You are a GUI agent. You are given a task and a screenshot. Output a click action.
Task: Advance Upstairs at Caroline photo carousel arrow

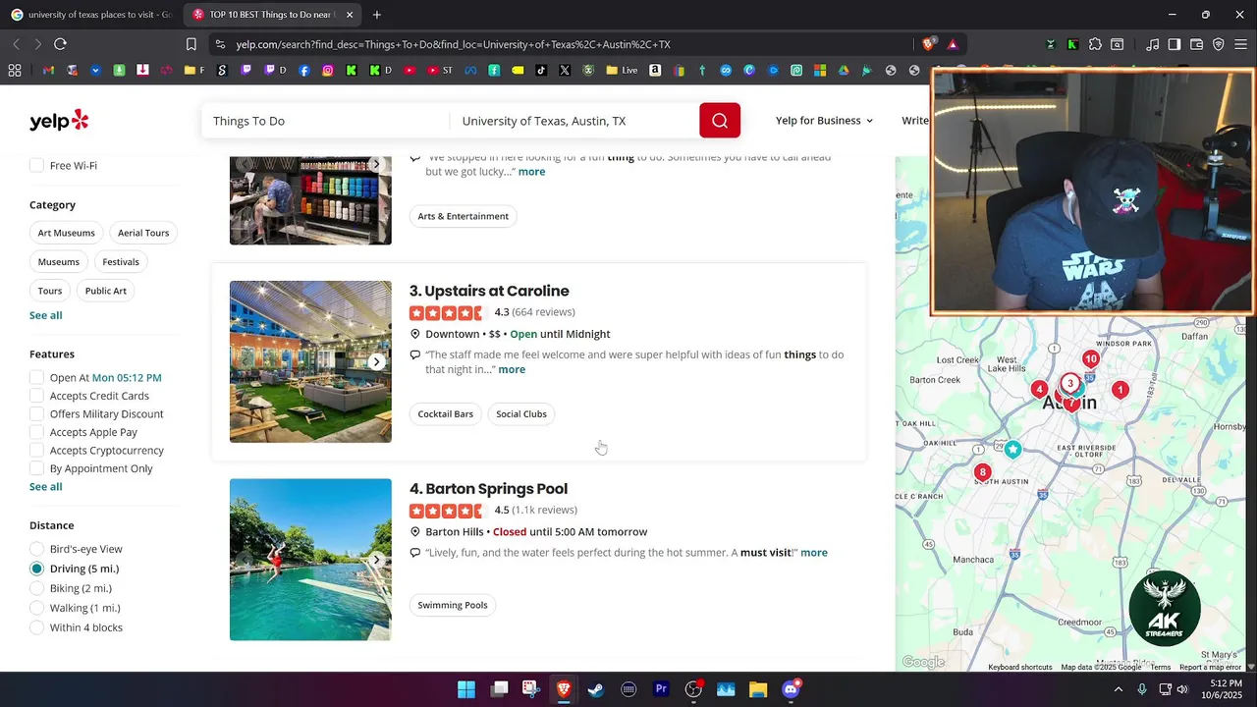(x=376, y=362)
